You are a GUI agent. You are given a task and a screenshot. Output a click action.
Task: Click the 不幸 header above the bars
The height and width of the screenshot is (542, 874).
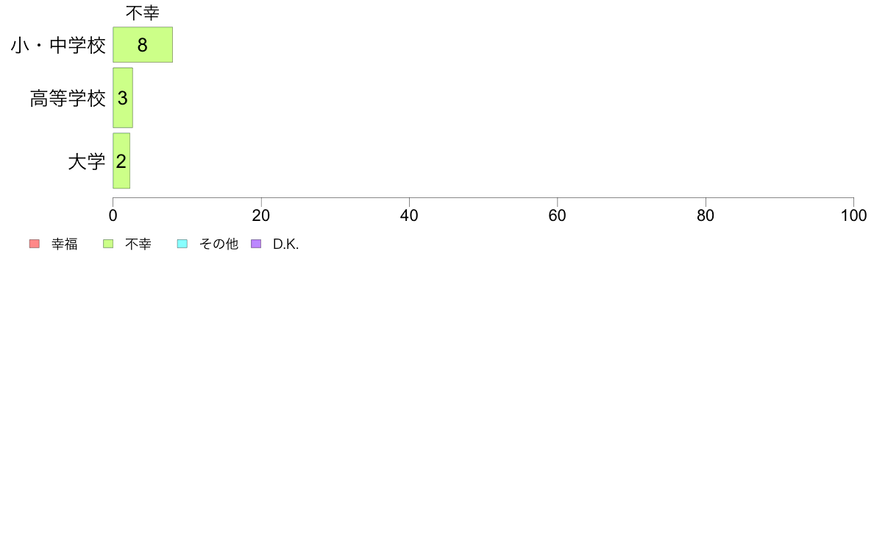coord(143,13)
